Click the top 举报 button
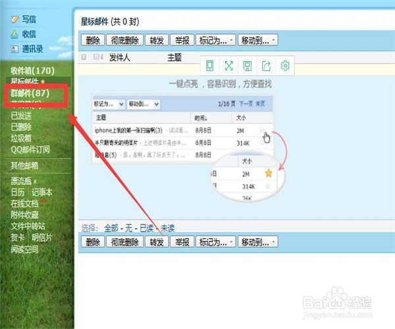This screenshot has width=395, height=329. (x=182, y=40)
